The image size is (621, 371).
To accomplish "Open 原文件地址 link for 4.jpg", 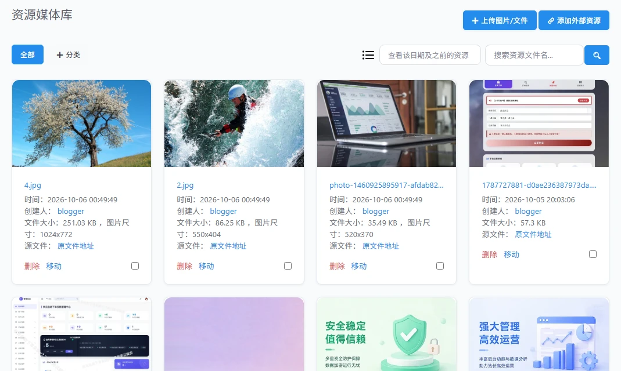I will click(76, 246).
